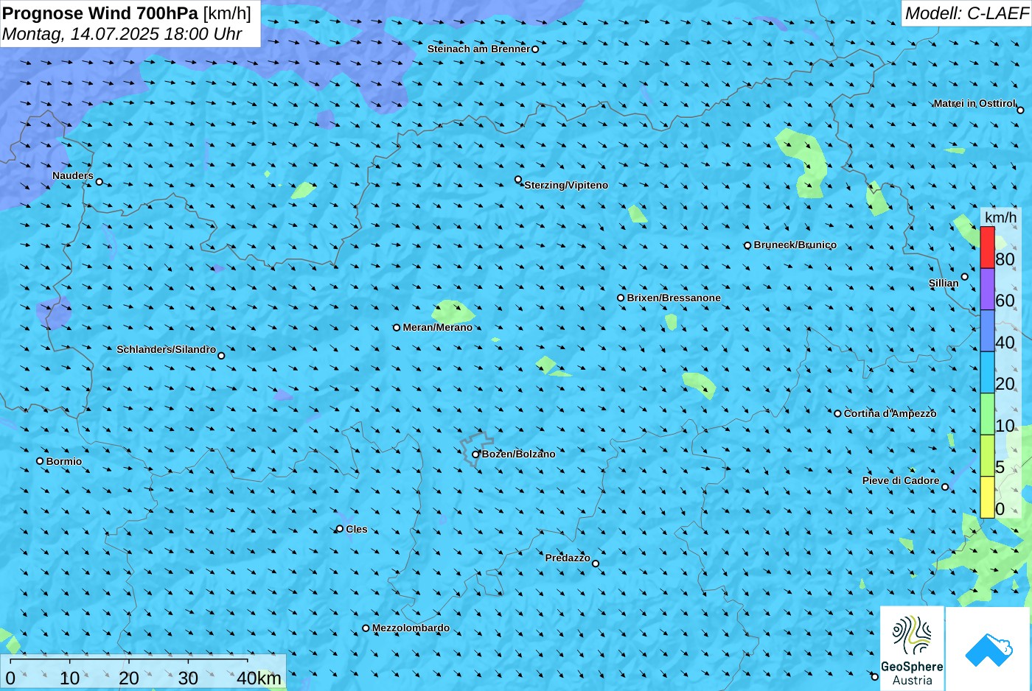Click the '40km' scale bar label

click(259, 678)
